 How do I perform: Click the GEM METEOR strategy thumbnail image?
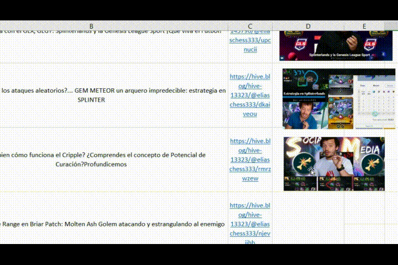coord(339,99)
